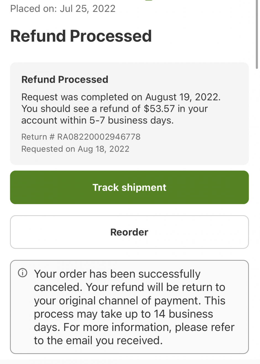Tap the green Track shipment button
The image size is (260, 364).
tap(129, 187)
